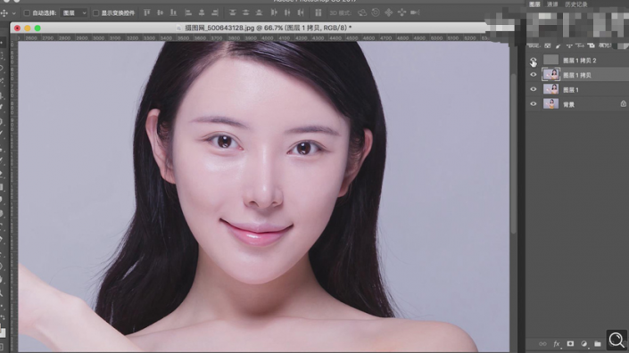The width and height of the screenshot is (629, 353).
Task: Hide the 背景 layer
Action: (x=534, y=104)
